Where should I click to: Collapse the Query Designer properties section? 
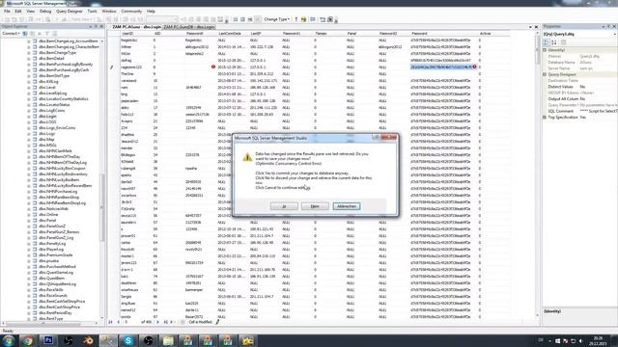(x=545, y=75)
